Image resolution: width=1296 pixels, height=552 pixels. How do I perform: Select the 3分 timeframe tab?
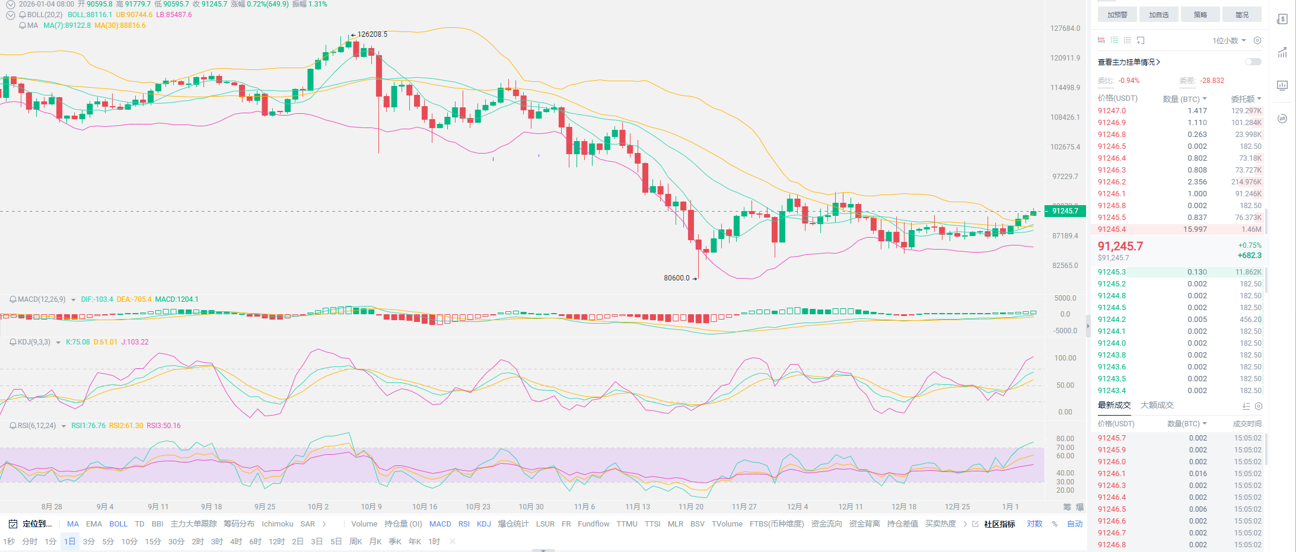point(89,542)
